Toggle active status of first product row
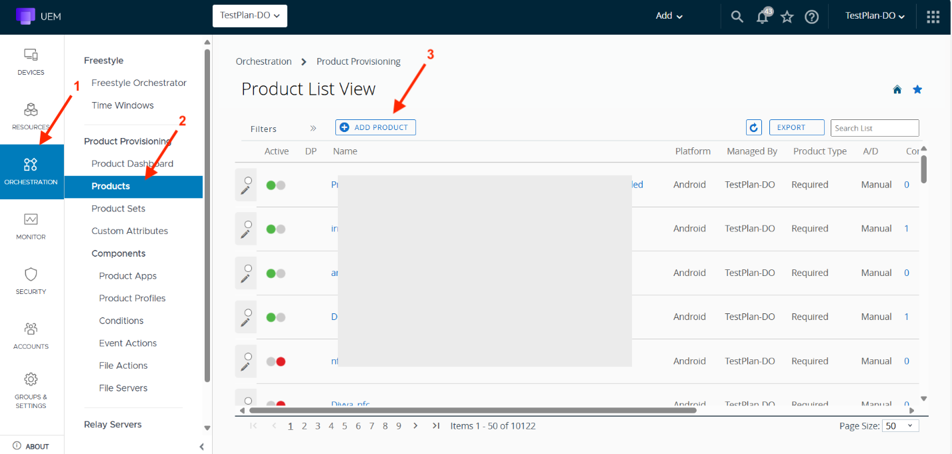Viewport: 952px width, 454px height. pos(275,185)
